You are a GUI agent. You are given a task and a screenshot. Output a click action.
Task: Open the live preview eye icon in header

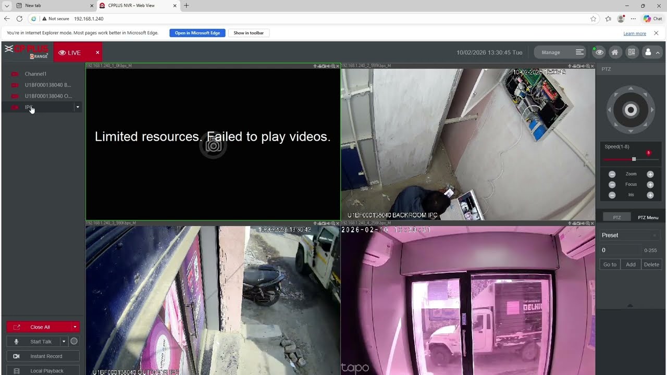[599, 52]
